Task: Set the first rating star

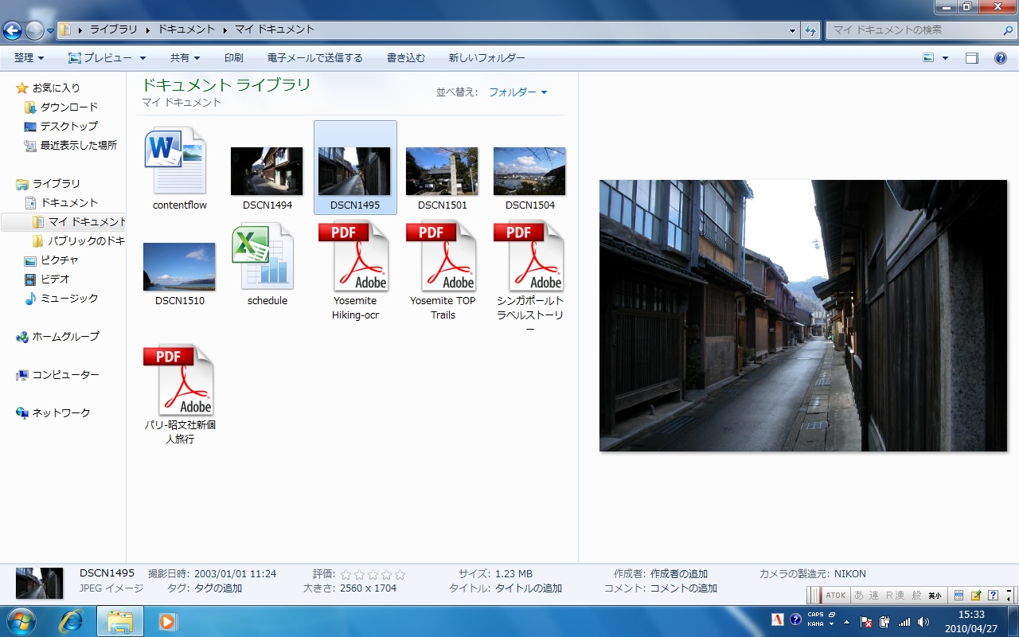Action: tap(346, 574)
